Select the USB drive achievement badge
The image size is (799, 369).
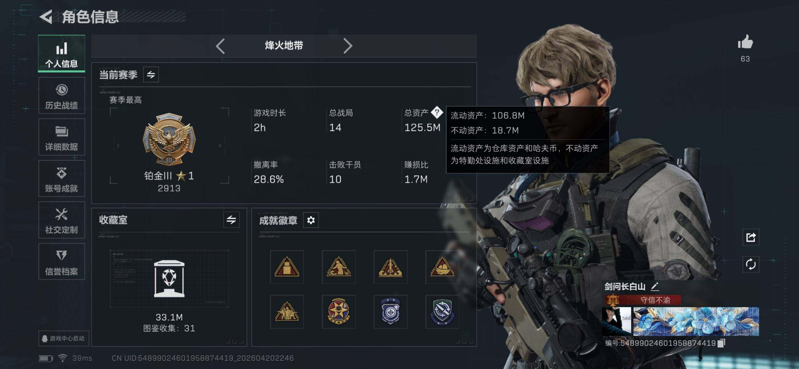tap(287, 267)
